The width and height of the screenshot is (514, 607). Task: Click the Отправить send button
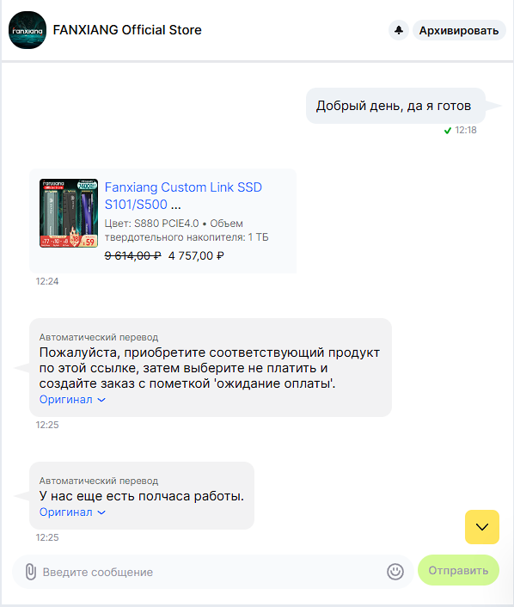[458, 570]
